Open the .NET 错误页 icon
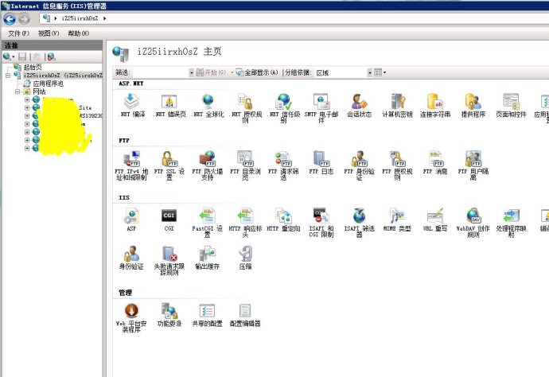Screen dimensions: 549x377 [x=169, y=102]
